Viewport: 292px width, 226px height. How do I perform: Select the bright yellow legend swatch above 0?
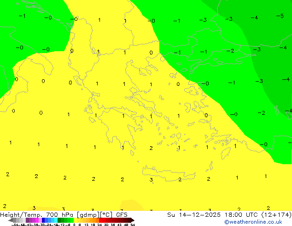[75, 220]
